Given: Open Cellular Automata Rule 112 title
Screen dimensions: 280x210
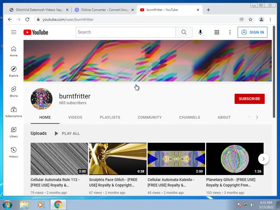Looking at the screenshot, I should [55, 182].
